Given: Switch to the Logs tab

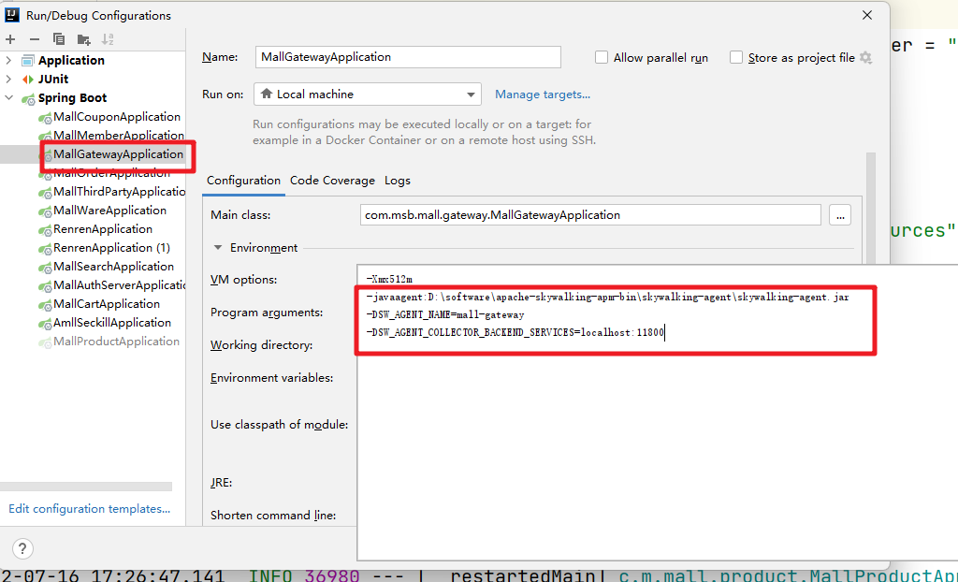Looking at the screenshot, I should (x=397, y=181).
